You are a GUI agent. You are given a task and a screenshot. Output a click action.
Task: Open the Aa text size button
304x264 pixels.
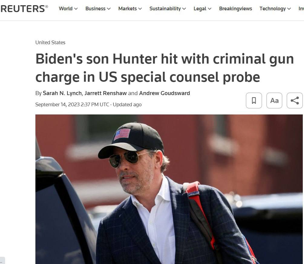tap(274, 101)
